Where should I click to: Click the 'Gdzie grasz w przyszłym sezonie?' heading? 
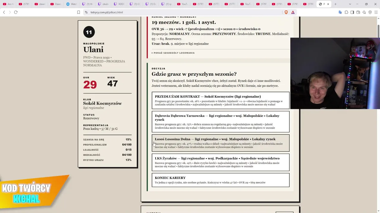(x=194, y=74)
